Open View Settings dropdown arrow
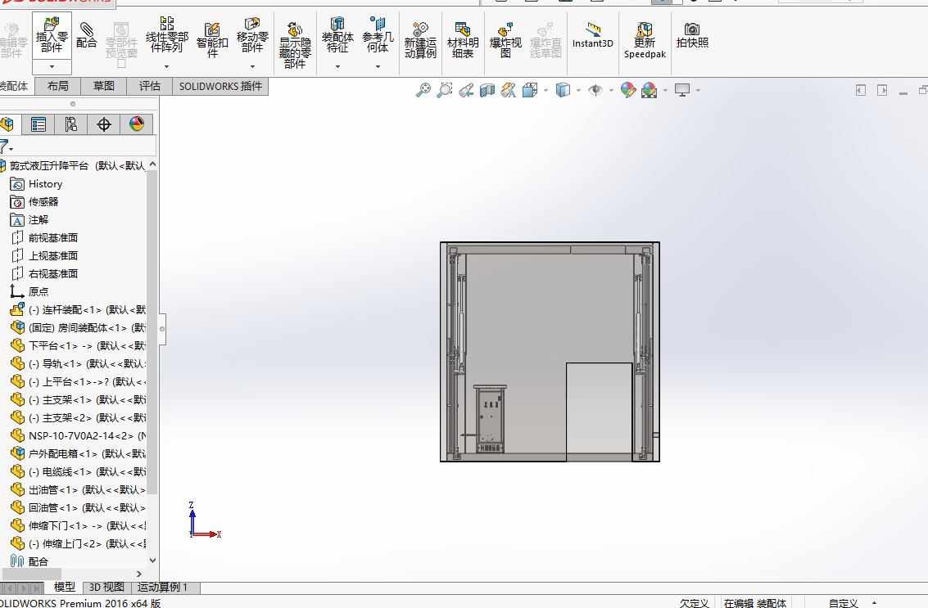This screenshot has width=928, height=608. click(x=699, y=91)
